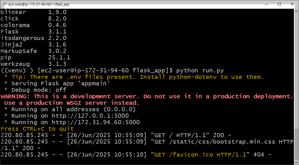Screen dimensions: 299x165
Task: Click the window title ec2-user@ip-172-31-94-60:~/flask_app
Action: [x=39, y=5]
